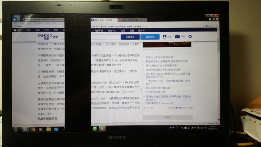Close the first Yahoo news tab
261x147 pixels.
[x=116, y=20]
